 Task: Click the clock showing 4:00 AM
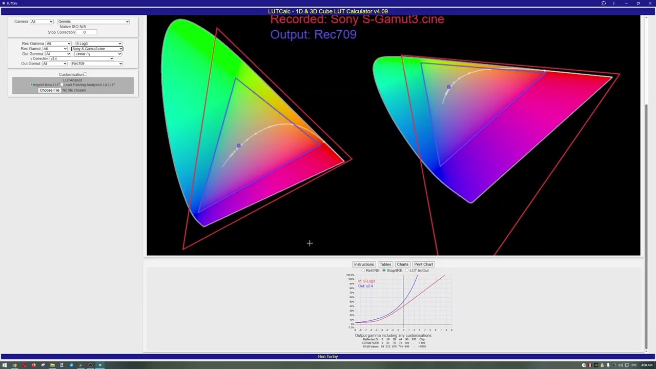(x=647, y=365)
